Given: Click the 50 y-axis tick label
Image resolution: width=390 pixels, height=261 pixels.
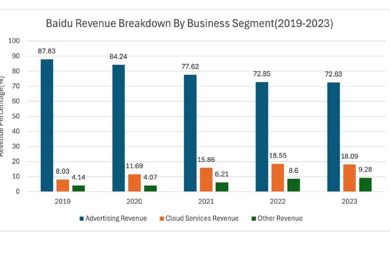Looking at the screenshot, I should [x=16, y=116].
